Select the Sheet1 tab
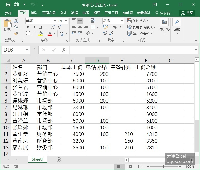Screen dimensions: 200x170 38,159
